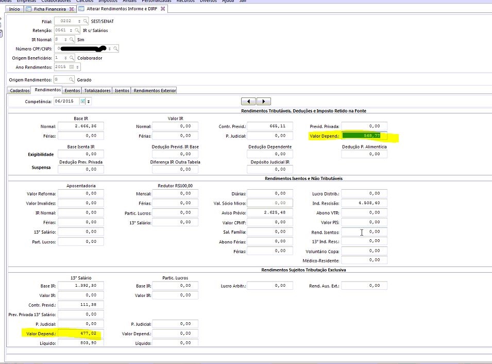Switch to the Totalizadores tab

97,90
